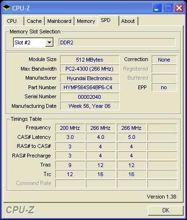187x220 pixels.
Task: Click the PC2-4300 (266 MHz) bandwidth value
Action: (90, 69)
